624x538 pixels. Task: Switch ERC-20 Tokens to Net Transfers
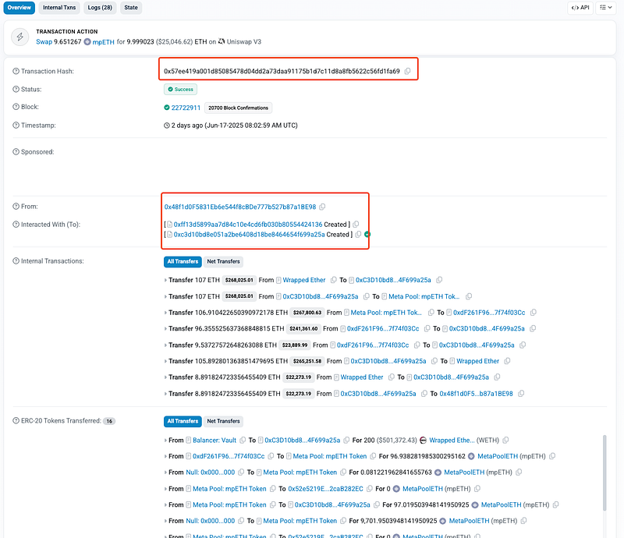pos(223,421)
